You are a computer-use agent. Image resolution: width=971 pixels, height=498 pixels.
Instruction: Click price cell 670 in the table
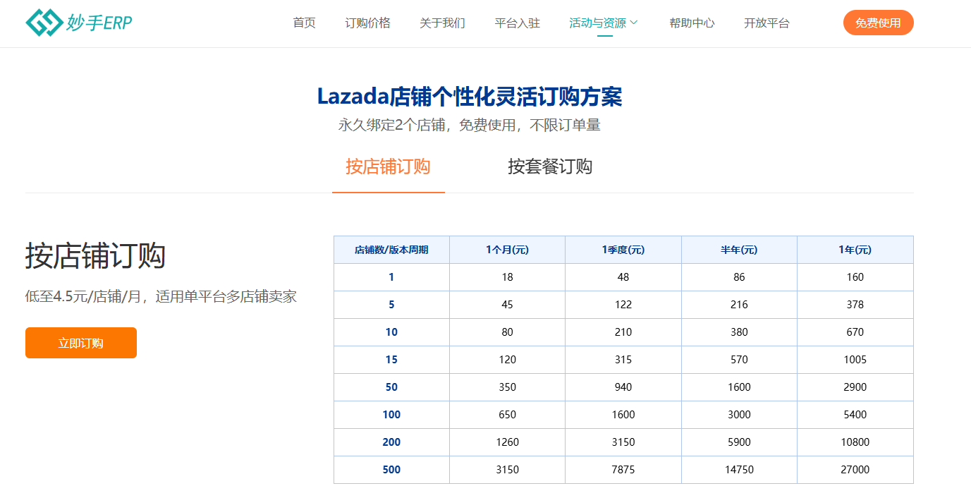(x=855, y=332)
